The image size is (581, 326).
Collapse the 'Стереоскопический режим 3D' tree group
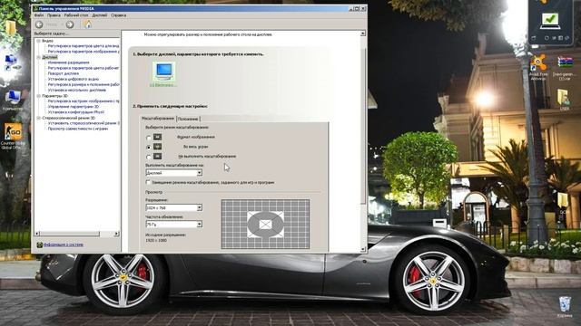38,118
